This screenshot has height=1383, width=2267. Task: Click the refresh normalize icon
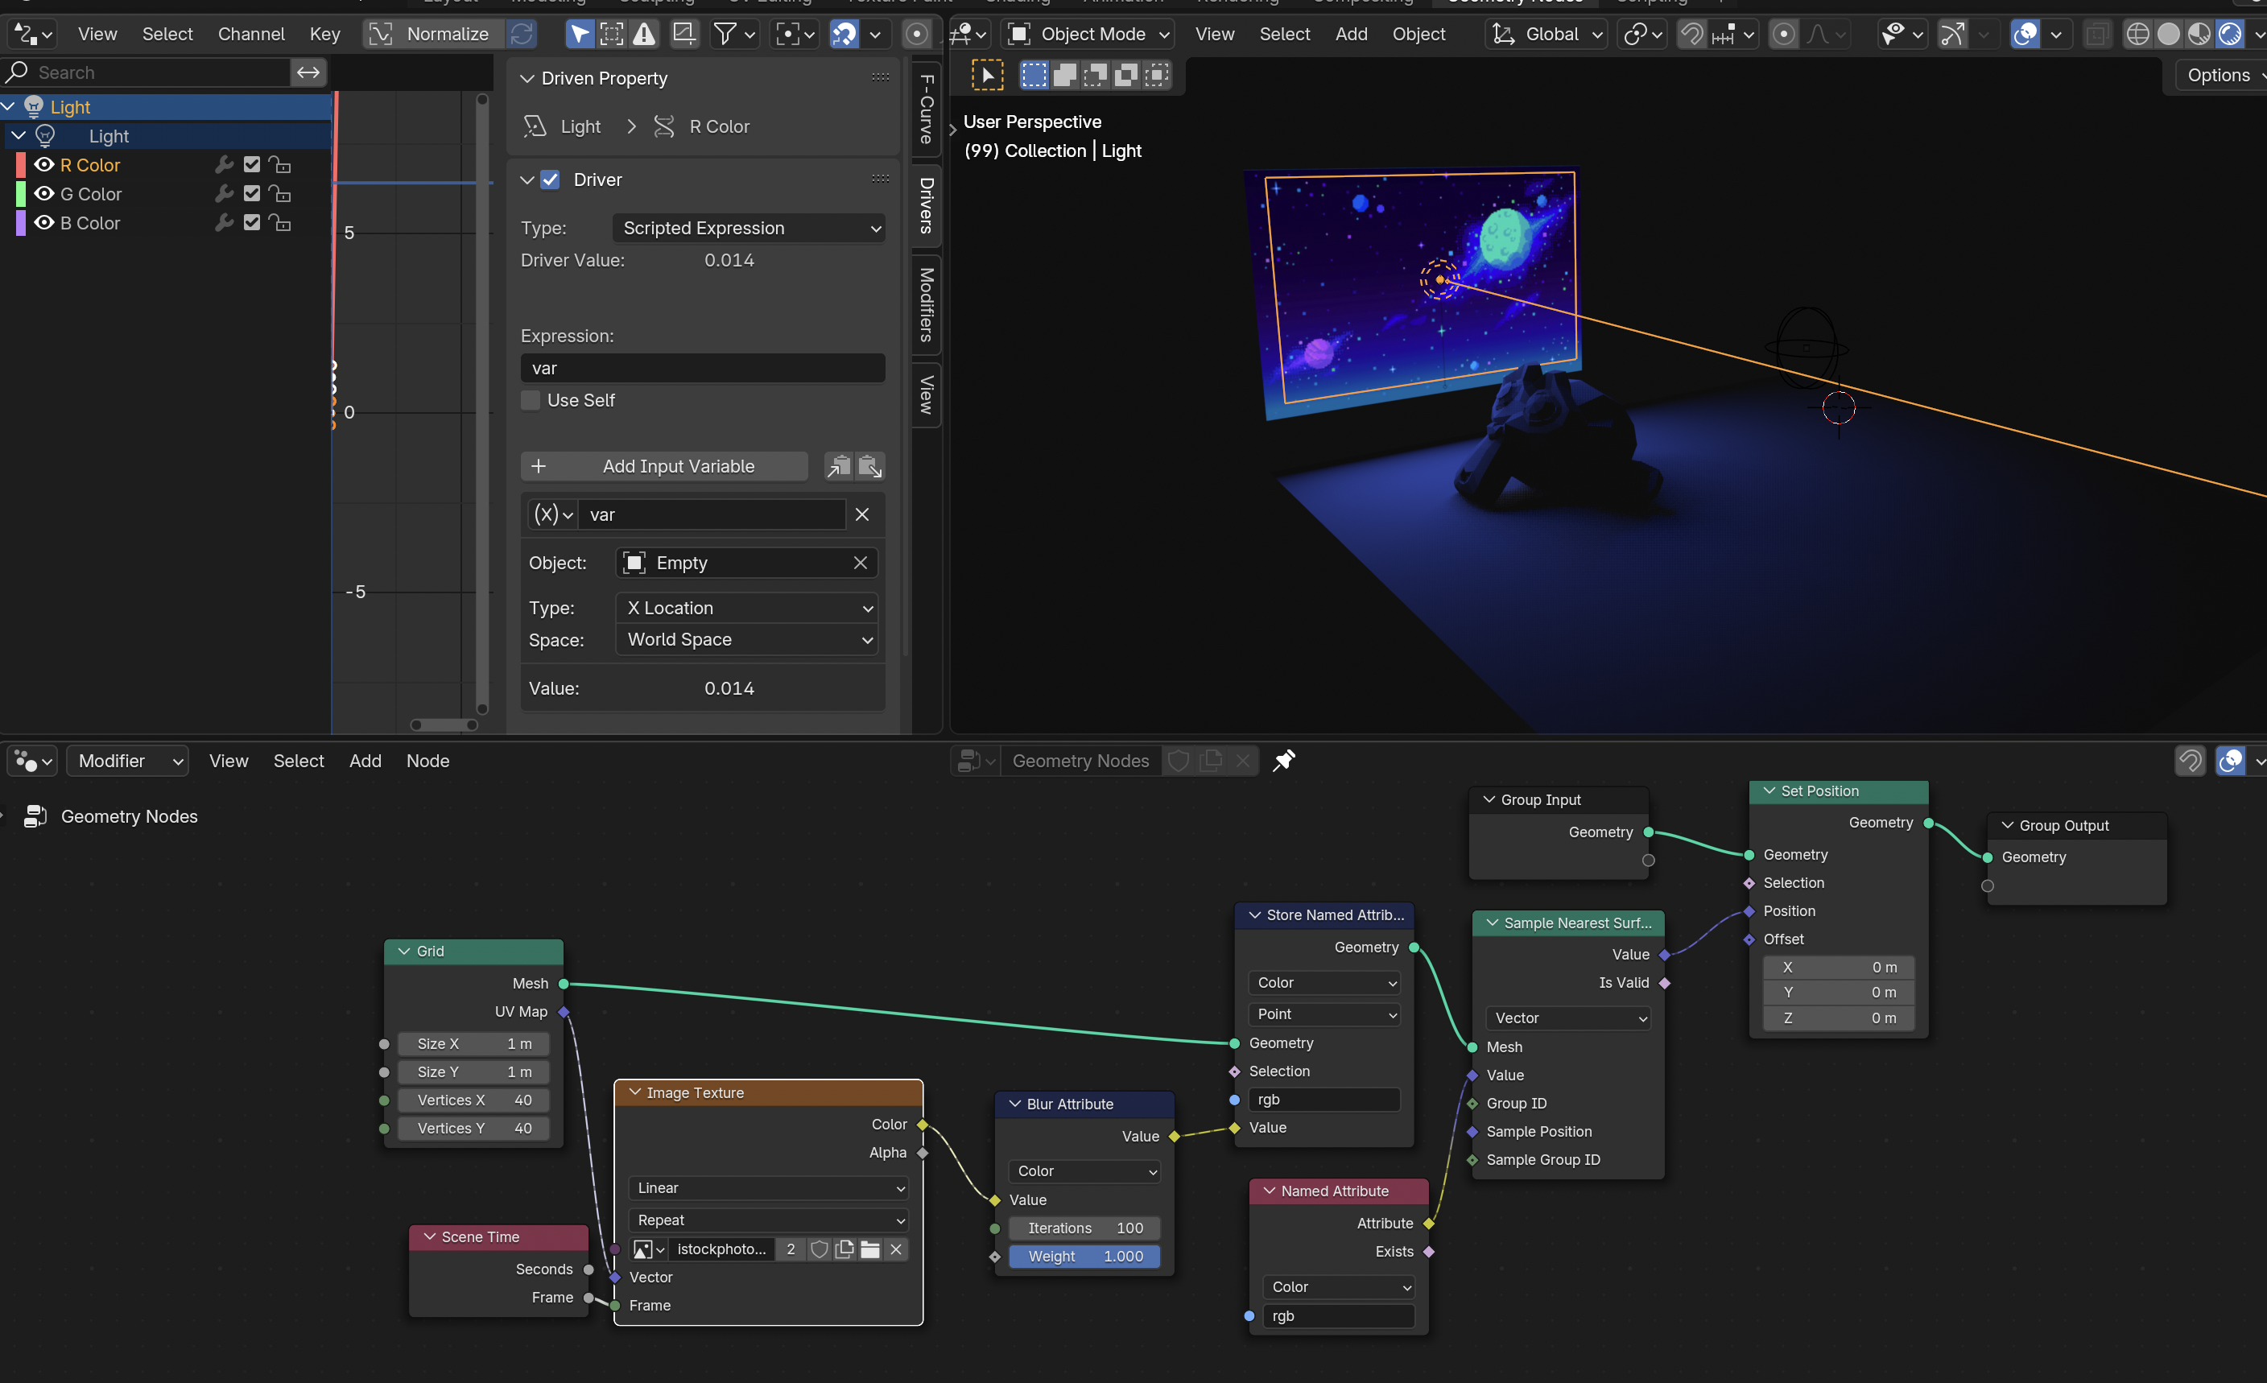522,34
